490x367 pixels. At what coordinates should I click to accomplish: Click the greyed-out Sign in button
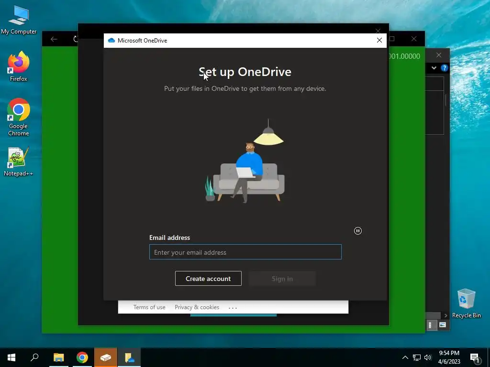pos(282,279)
